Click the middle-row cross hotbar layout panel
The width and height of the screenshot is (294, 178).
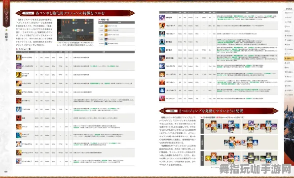241,142
